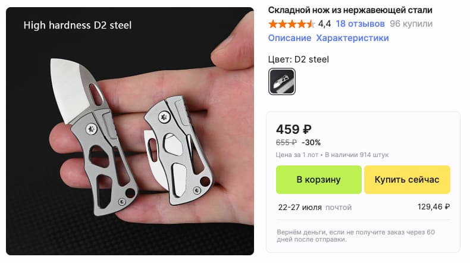470x263 pixels.
Task: Click the orange star rating icons
Action: click(292, 24)
